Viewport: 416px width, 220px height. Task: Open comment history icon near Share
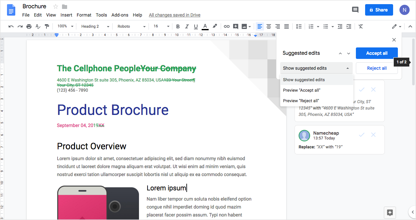pyautogui.click(x=355, y=10)
